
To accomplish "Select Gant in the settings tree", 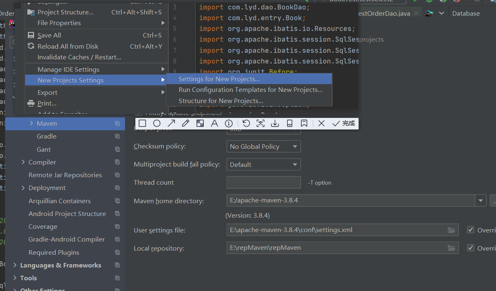I will click(x=44, y=150).
